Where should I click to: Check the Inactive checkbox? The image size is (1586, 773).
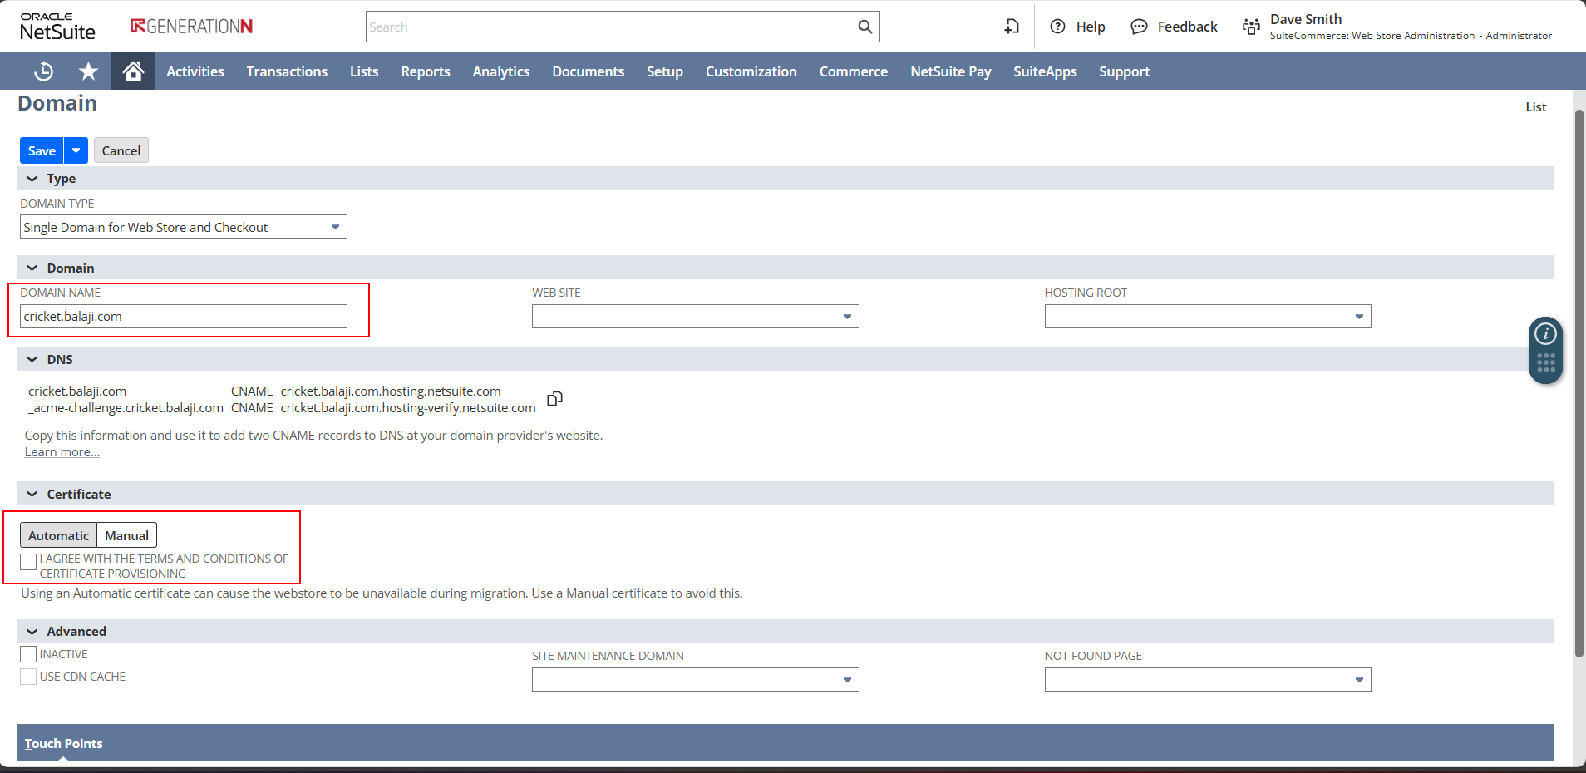28,654
